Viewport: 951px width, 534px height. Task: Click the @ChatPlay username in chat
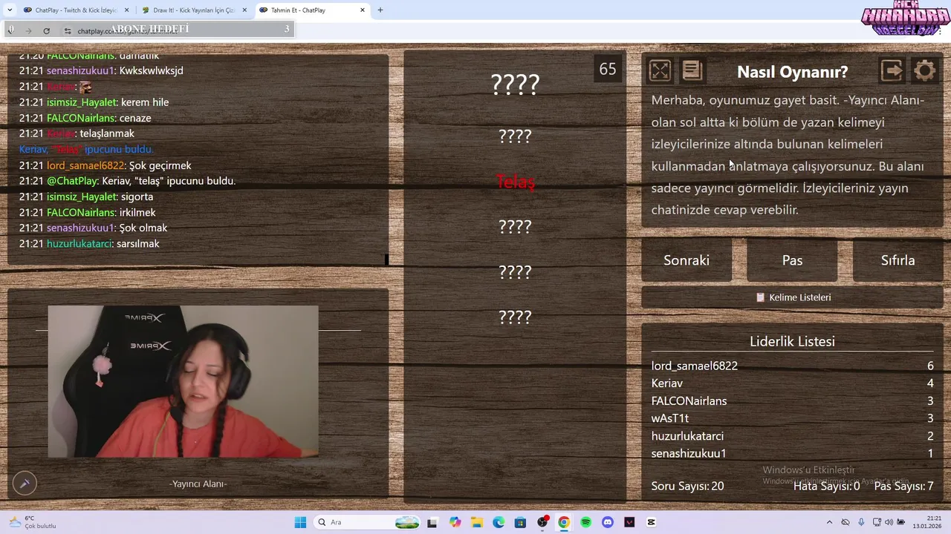point(72,181)
